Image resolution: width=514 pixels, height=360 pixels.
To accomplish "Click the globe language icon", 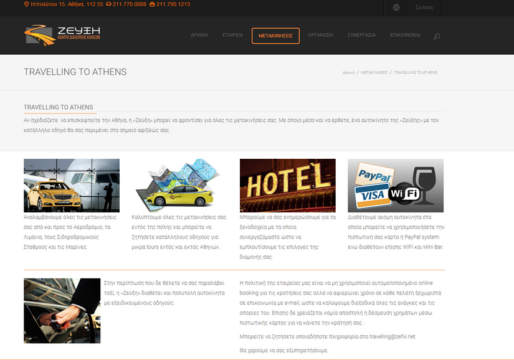I will pyautogui.click(x=396, y=7).
